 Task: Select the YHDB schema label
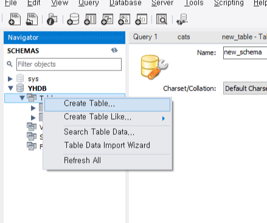tap(37, 89)
